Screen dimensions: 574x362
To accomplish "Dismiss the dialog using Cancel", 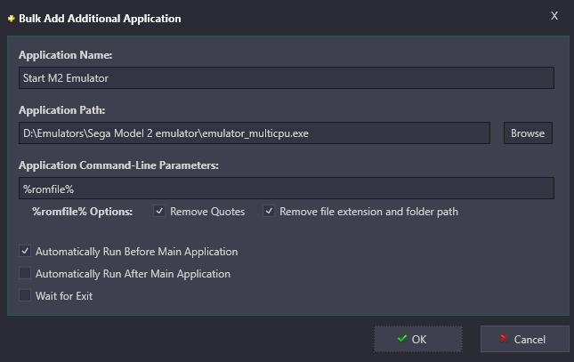I will click(524, 339).
